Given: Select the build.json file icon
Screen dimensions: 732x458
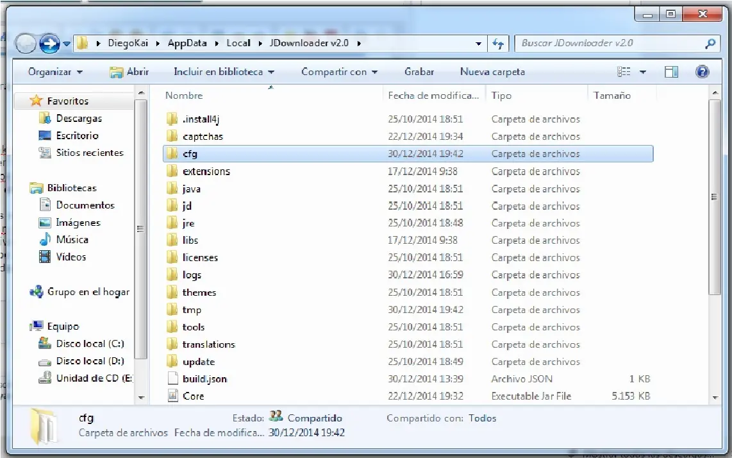Looking at the screenshot, I should click(x=172, y=378).
